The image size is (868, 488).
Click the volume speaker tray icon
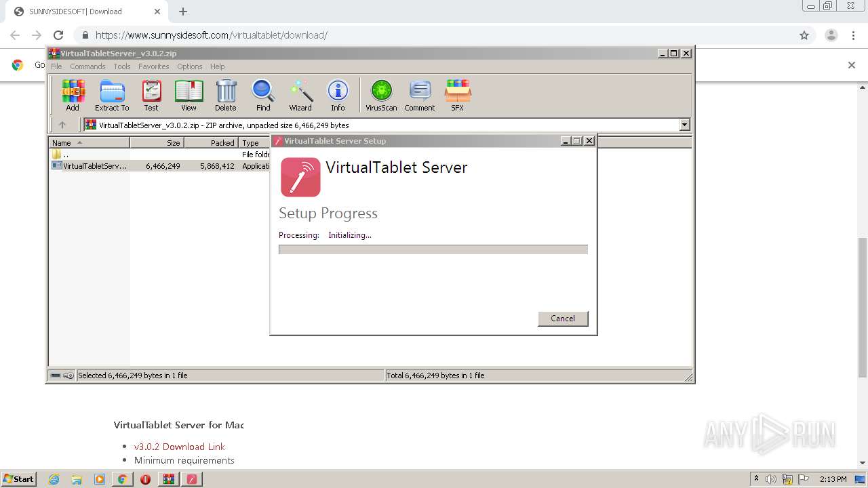(x=771, y=479)
